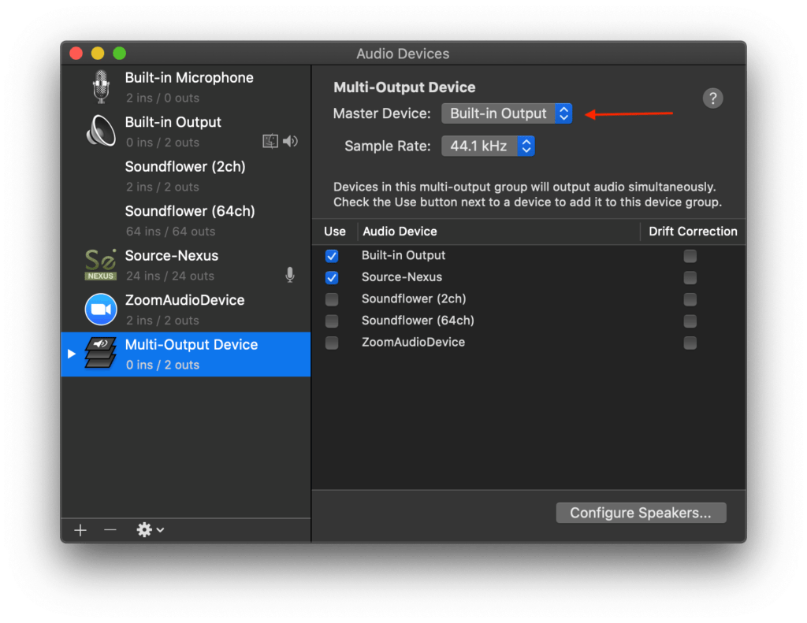Click the speaker output badge beside Built-in Output

click(290, 140)
